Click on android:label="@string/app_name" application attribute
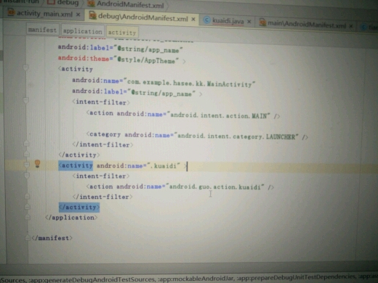The image size is (378, 283). click(120, 49)
